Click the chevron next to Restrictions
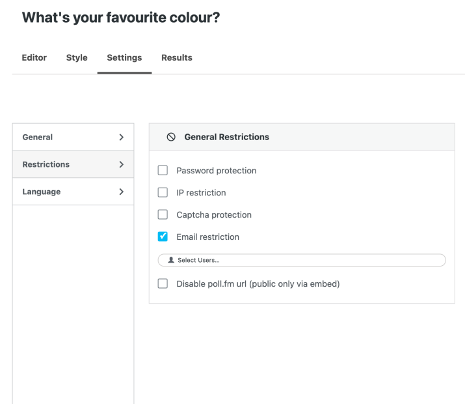The width and height of the screenshot is (465, 404). (x=121, y=165)
